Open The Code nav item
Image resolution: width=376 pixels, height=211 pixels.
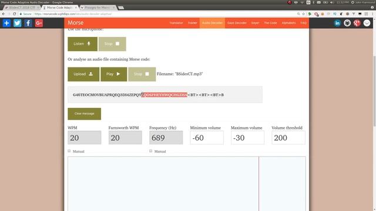270,23
